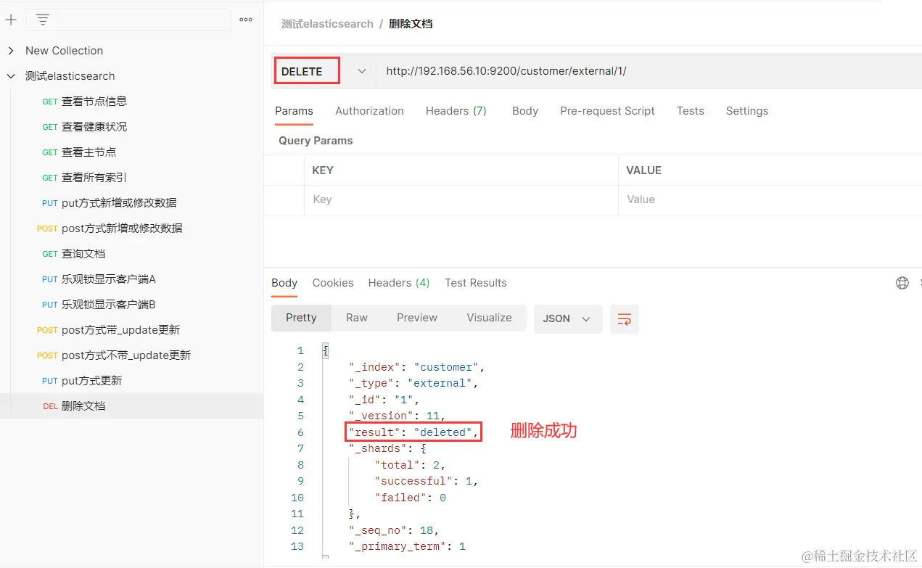Click the "successful": 1 response line

[427, 481]
